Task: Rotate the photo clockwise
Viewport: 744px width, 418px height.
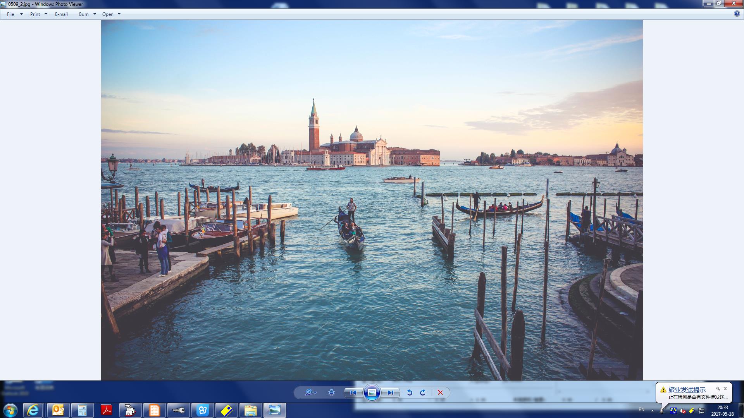Action: 423,392
